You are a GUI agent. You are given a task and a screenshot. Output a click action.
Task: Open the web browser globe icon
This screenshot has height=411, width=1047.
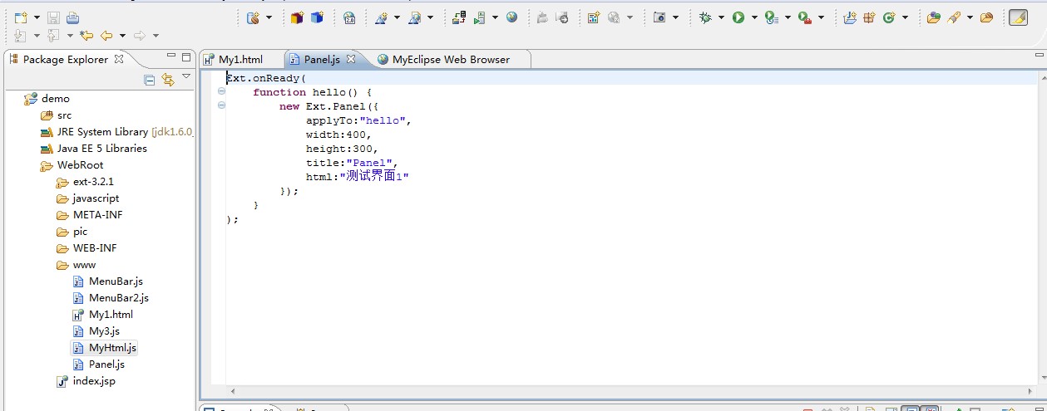(x=511, y=17)
